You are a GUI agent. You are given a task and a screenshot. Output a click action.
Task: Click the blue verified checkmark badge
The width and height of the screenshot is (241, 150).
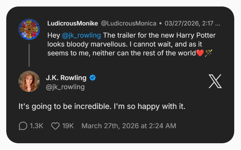(x=93, y=78)
